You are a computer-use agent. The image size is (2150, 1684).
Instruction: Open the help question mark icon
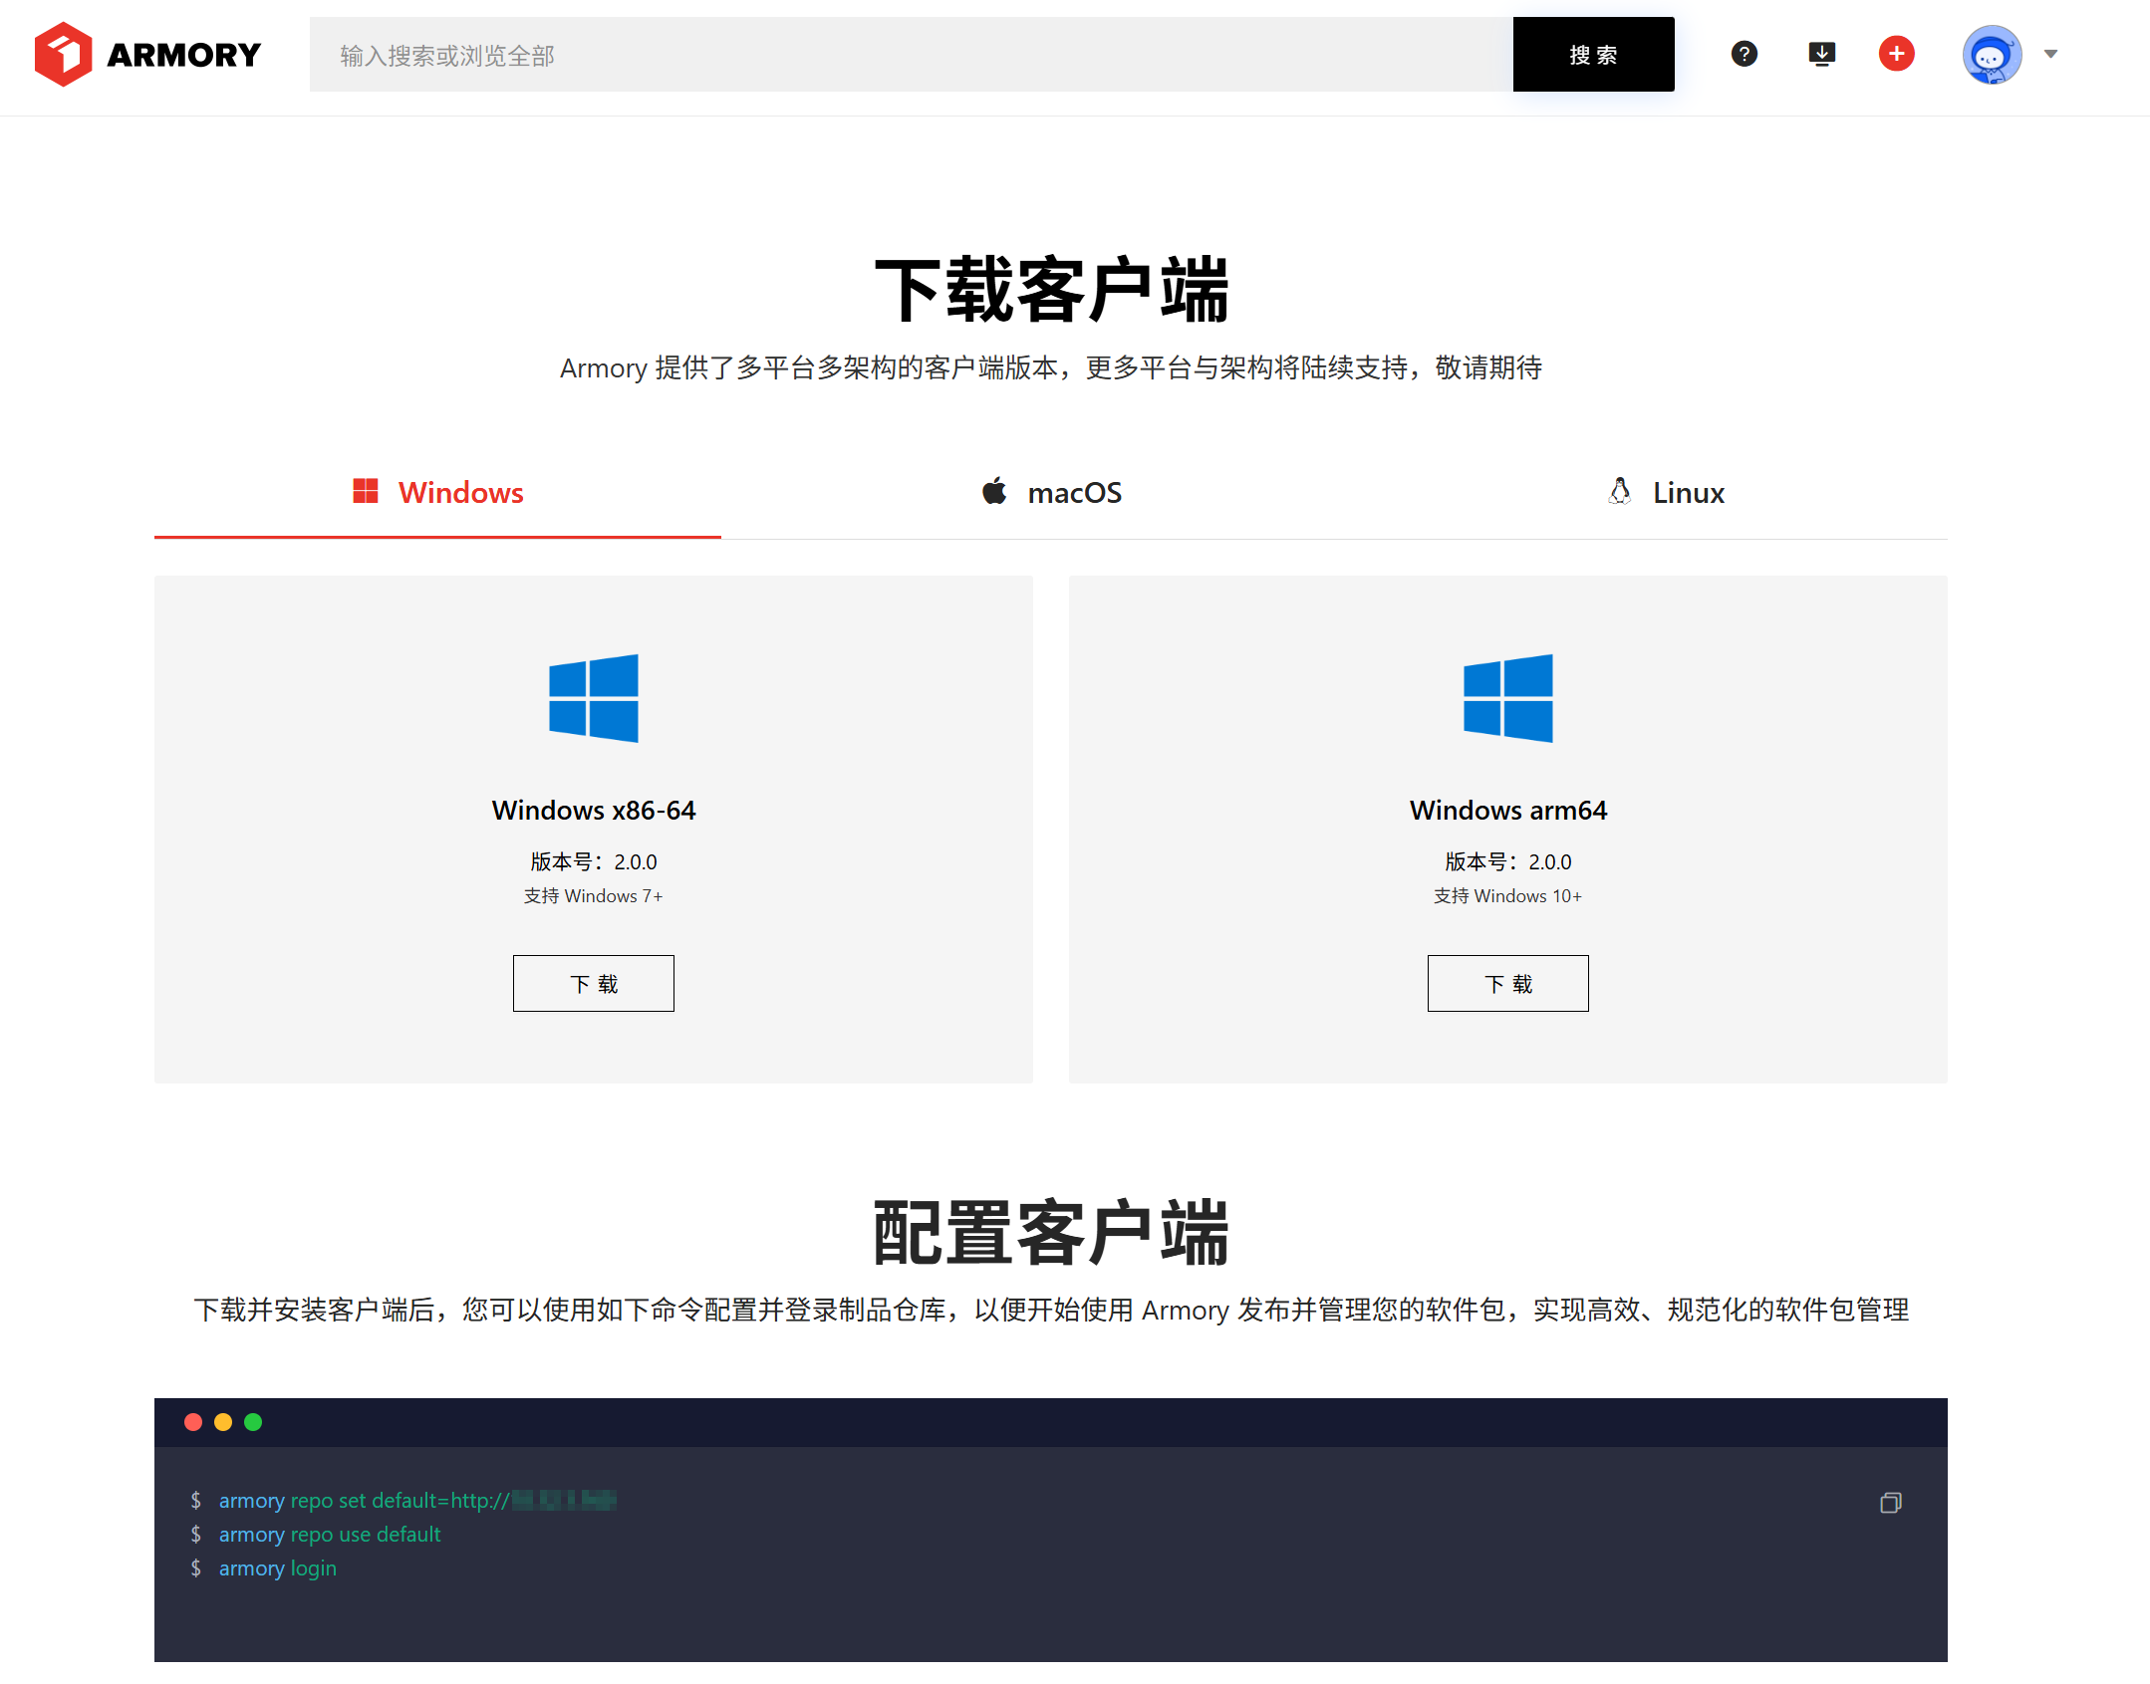click(1744, 54)
